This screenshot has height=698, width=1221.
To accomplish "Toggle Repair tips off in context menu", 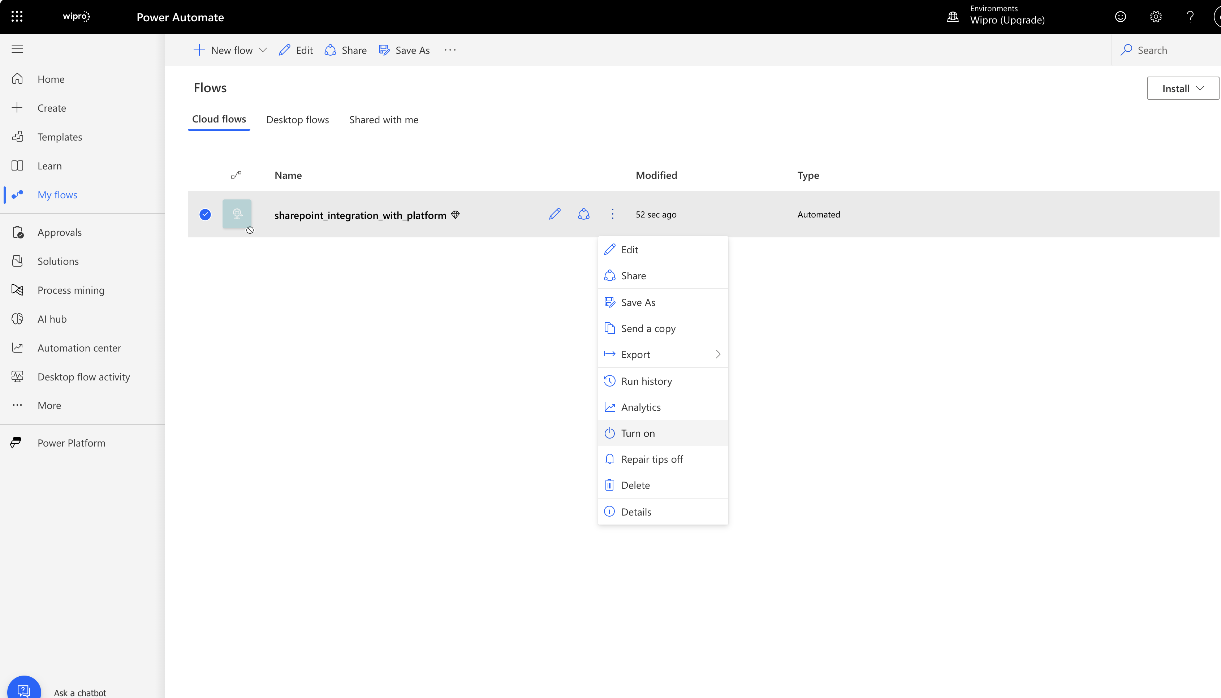I will [x=663, y=459].
